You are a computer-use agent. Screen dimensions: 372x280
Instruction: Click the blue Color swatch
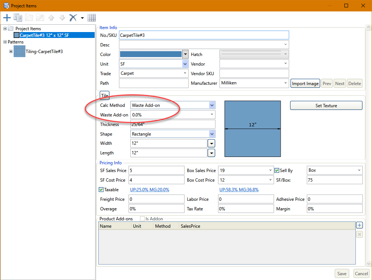[151, 54]
